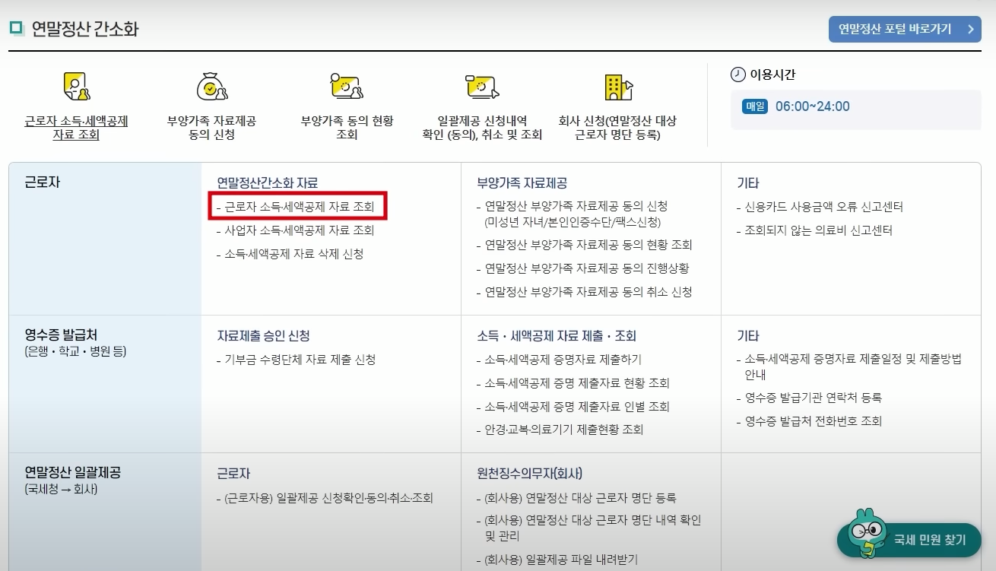Open 회사 신청(연말정산 대상 근로자 명단 등록) label
This screenshot has width=996, height=571.
click(x=617, y=128)
